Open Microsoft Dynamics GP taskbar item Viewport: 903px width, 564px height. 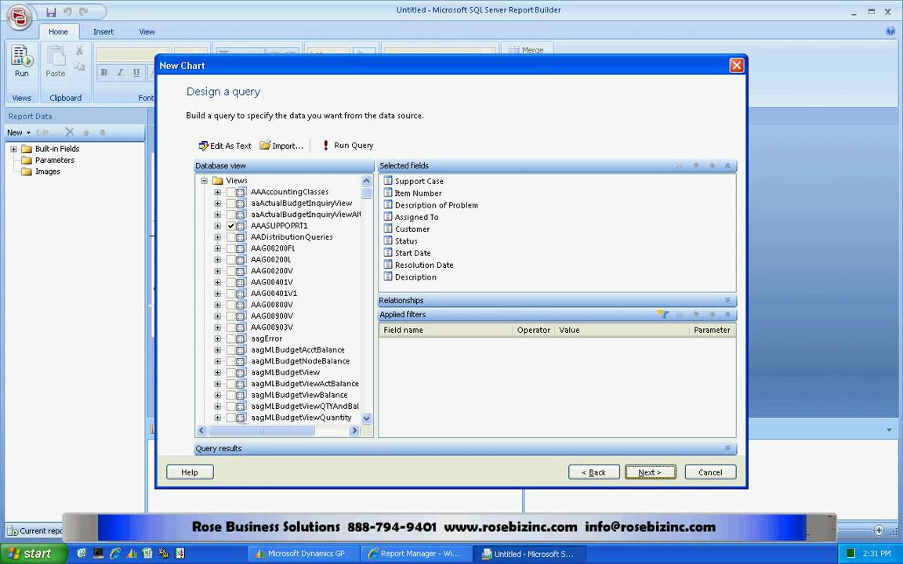(x=304, y=554)
